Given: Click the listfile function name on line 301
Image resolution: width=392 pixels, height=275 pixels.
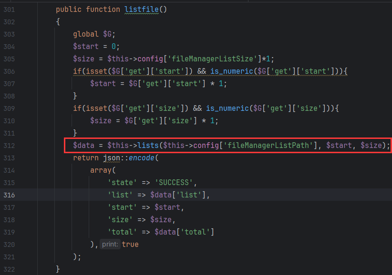Looking at the screenshot, I should click(142, 10).
